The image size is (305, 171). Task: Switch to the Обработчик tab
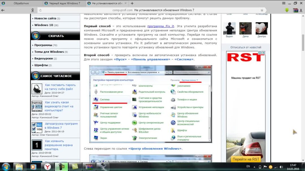21,3
